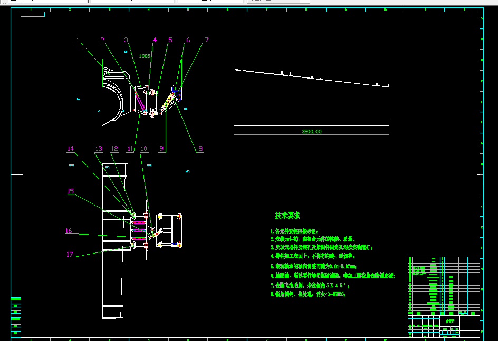
Task: Pick the 1985 dimension text
Action: [x=145, y=56]
